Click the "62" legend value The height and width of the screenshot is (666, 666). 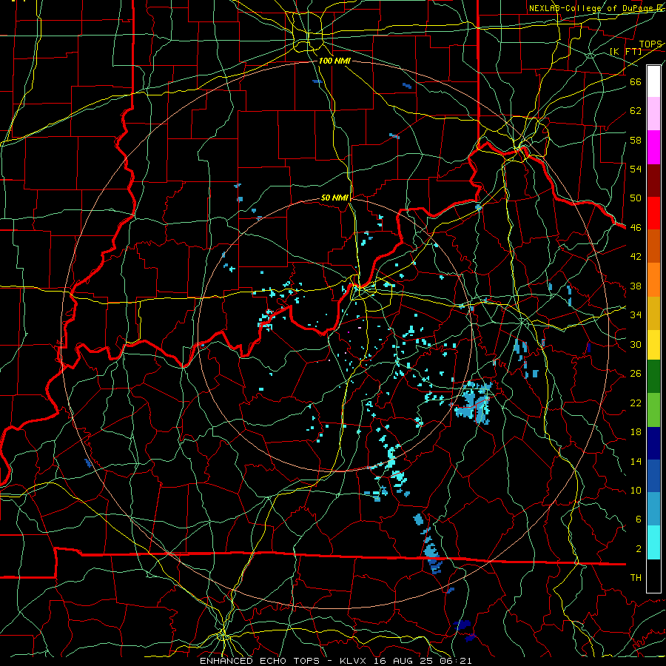(x=636, y=111)
